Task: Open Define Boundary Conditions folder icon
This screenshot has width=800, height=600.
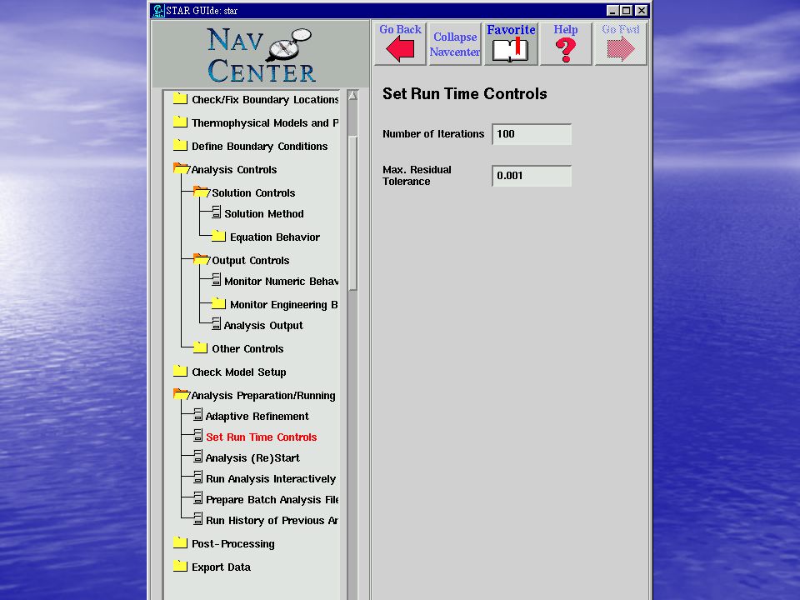Action: pyautogui.click(x=180, y=145)
